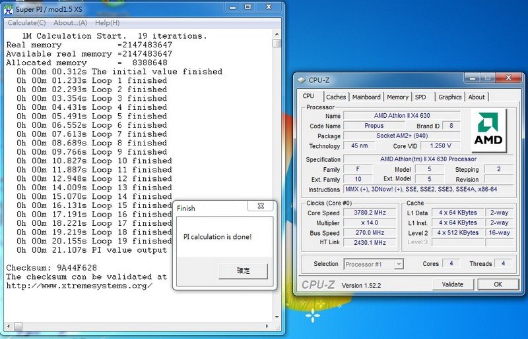Click the horizontal scrollbar thumb in Super PI
The width and height of the screenshot is (528, 339).
point(18,326)
